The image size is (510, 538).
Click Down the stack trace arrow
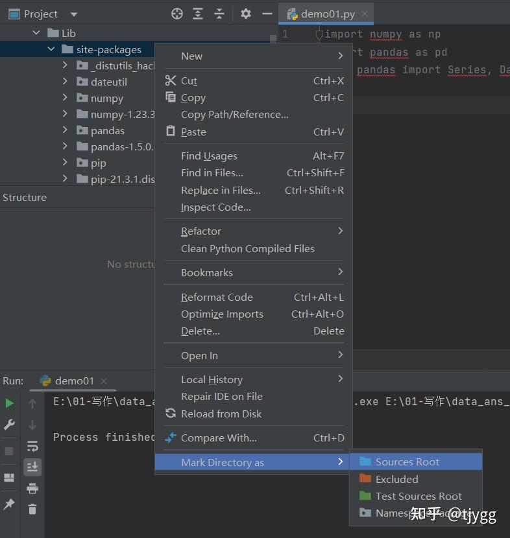click(x=32, y=425)
